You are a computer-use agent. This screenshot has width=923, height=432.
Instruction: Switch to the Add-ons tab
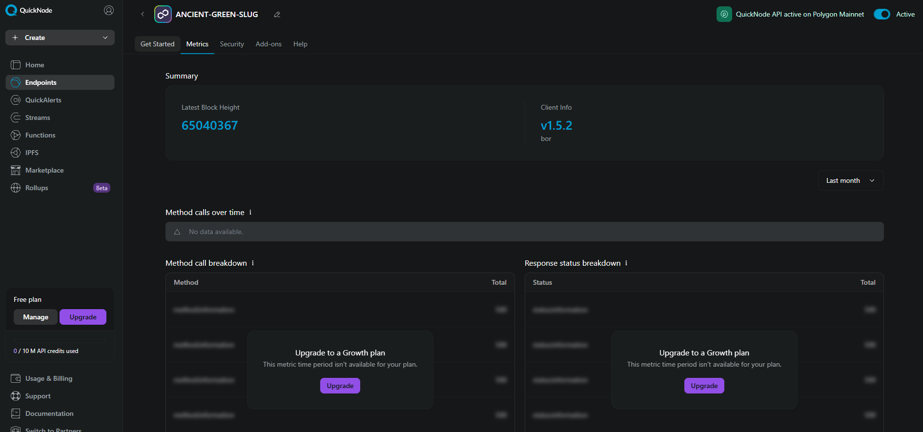tap(268, 44)
